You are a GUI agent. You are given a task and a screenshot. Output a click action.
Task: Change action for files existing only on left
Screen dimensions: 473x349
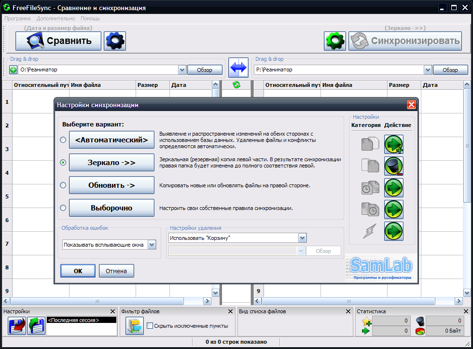click(x=394, y=144)
